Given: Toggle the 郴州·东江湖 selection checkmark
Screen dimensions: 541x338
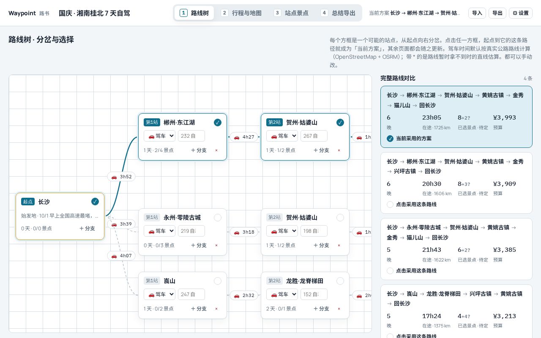Looking at the screenshot, I should tap(218, 123).
